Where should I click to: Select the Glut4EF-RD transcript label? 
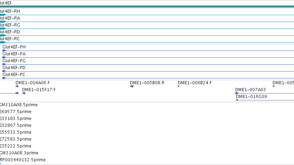10,32
